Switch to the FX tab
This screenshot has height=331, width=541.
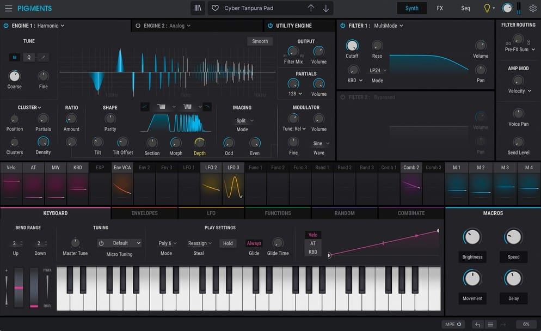440,8
